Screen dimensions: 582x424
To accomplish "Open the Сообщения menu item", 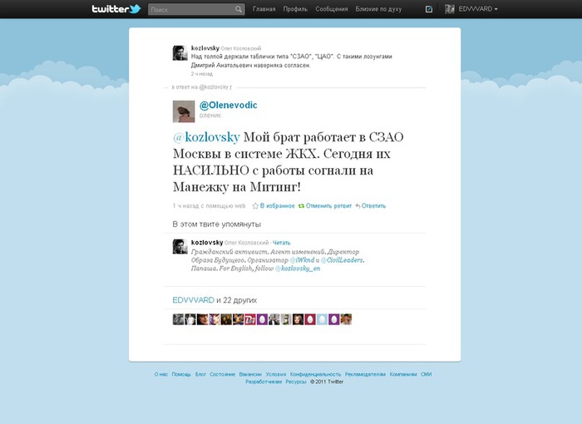I will pos(332,9).
